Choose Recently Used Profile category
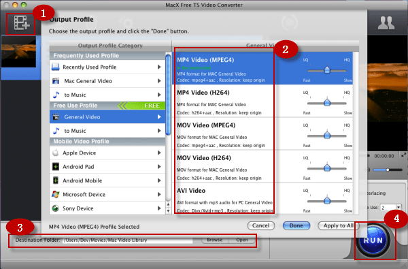Viewport: 408px width, 269px height. point(107,67)
